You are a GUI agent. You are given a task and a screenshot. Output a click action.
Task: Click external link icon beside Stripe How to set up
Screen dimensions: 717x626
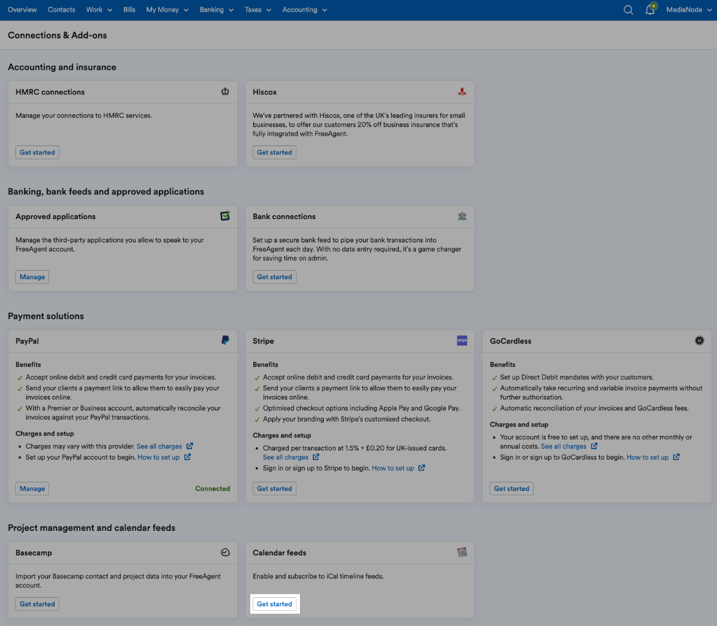click(x=421, y=468)
